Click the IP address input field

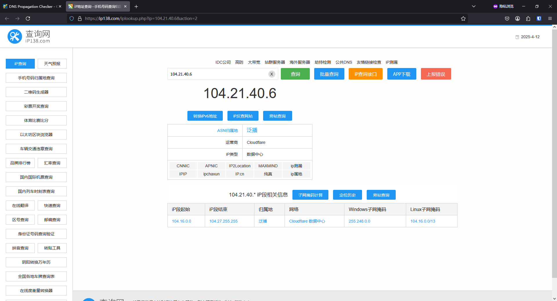[x=218, y=74]
